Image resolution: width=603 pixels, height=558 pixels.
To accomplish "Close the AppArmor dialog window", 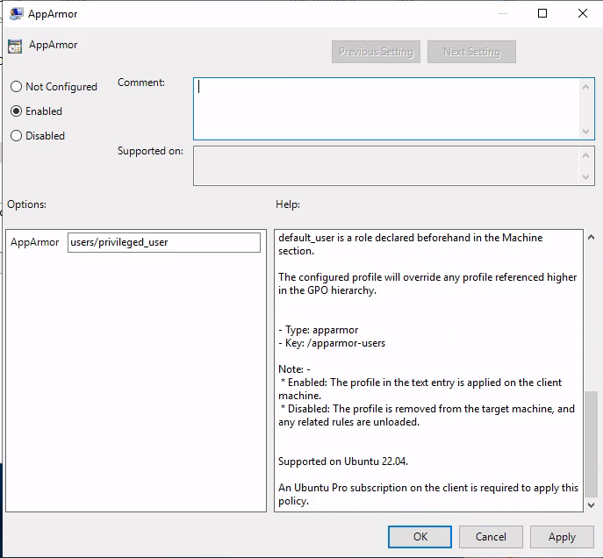I will tap(583, 13).
